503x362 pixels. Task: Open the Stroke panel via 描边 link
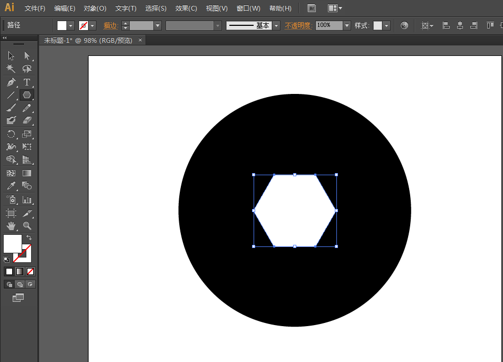(111, 25)
